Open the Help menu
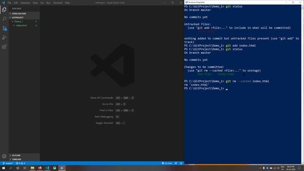 pyautogui.click(x=67, y=3)
